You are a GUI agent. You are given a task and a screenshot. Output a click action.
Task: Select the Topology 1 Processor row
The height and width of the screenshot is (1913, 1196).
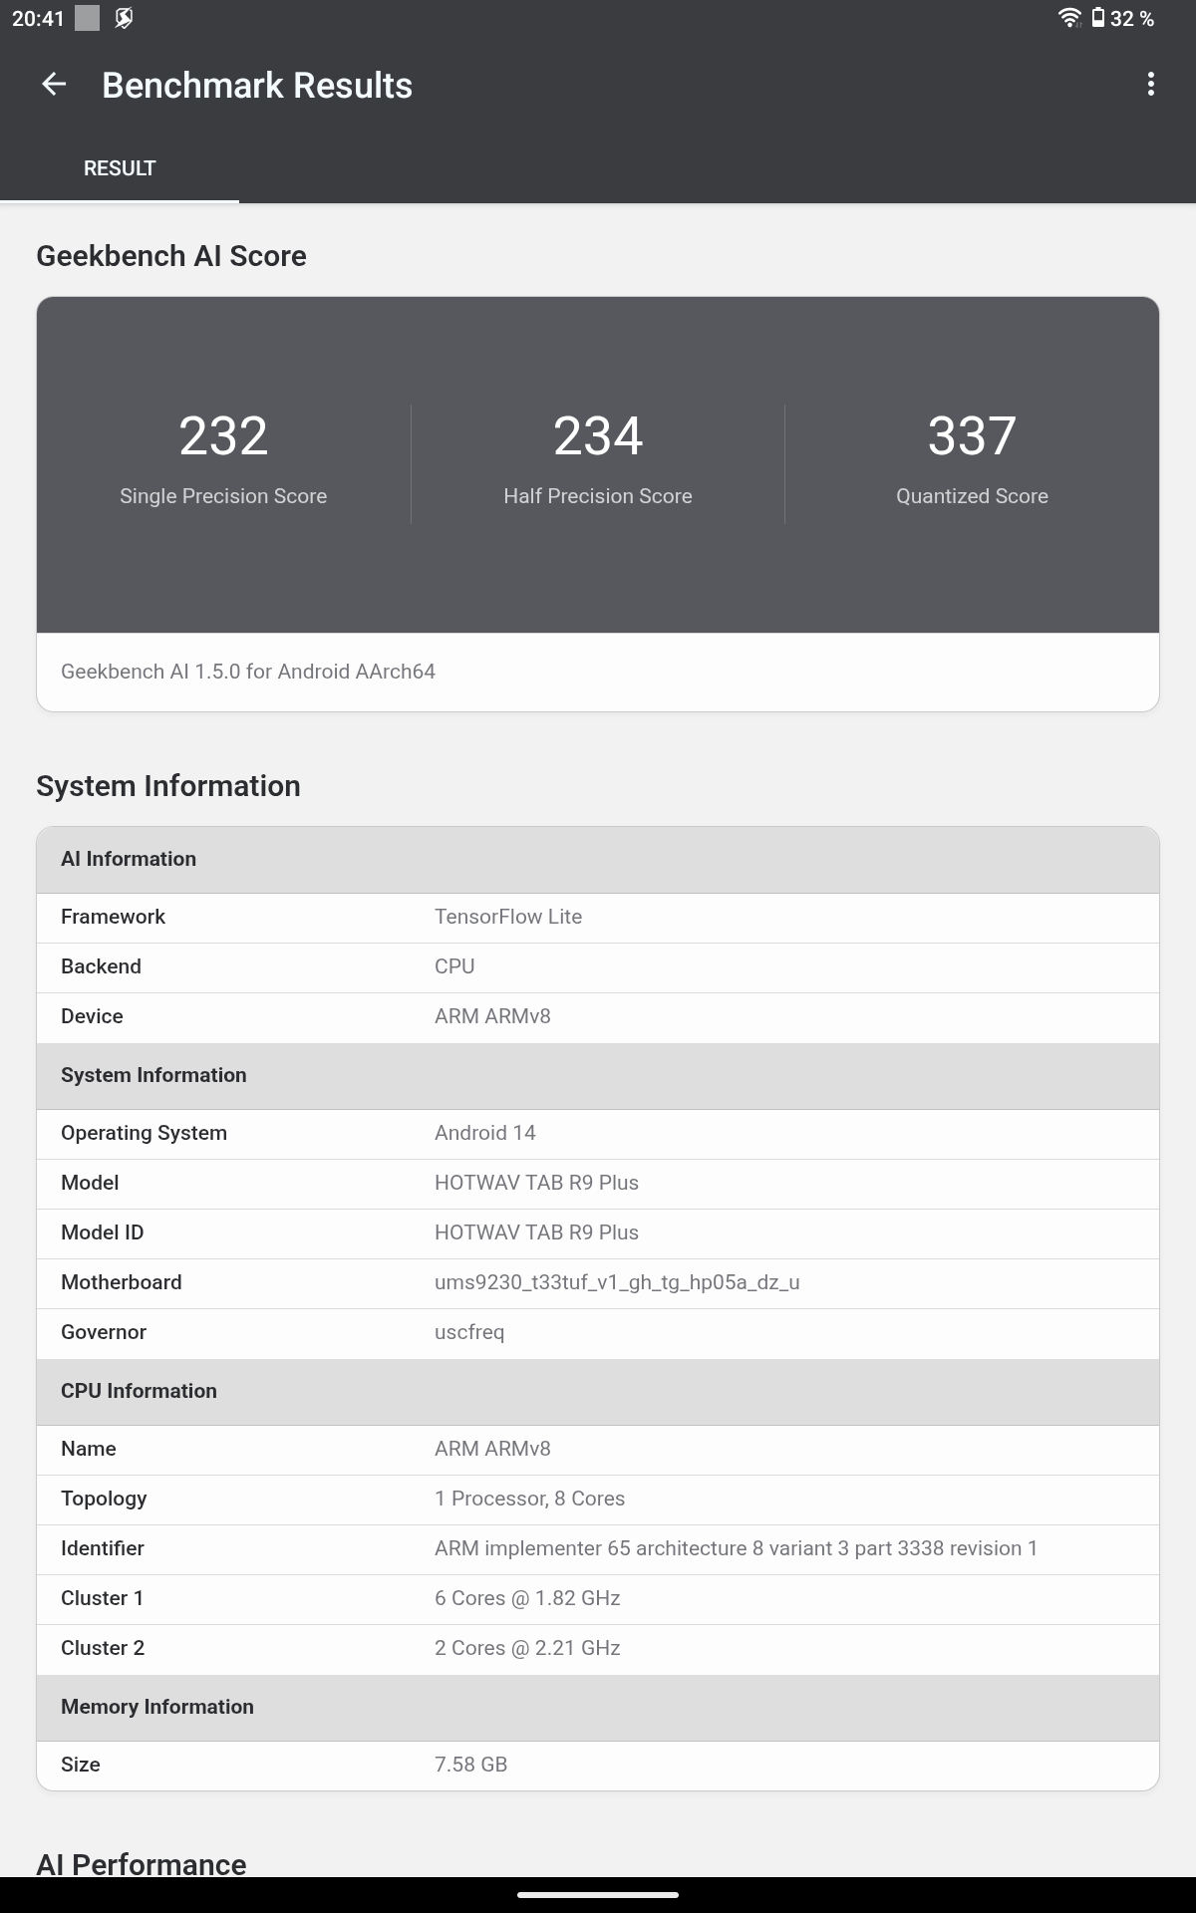(598, 1499)
